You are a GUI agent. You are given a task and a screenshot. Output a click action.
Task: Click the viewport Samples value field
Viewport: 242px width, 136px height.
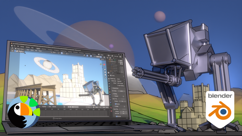tap(123, 101)
